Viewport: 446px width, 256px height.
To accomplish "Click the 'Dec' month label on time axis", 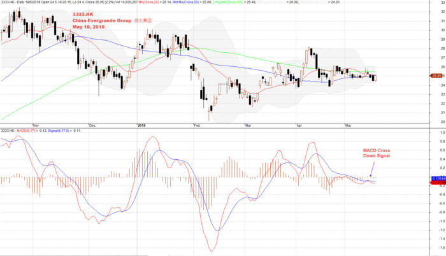I will [92, 125].
